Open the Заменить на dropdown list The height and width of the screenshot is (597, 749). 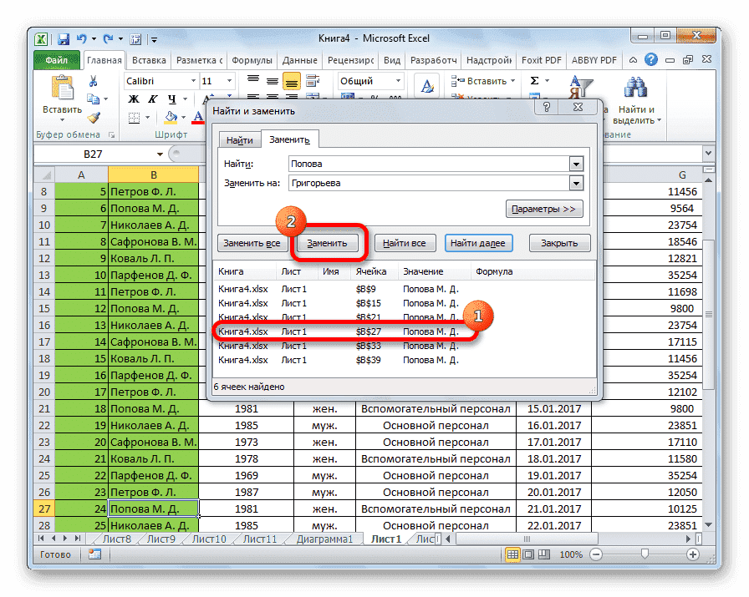pos(577,183)
